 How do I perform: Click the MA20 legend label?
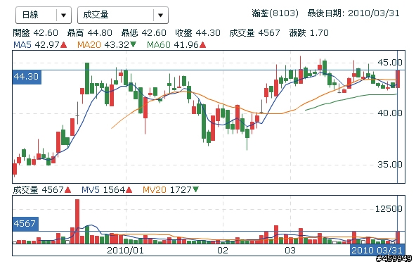[x=89, y=44]
